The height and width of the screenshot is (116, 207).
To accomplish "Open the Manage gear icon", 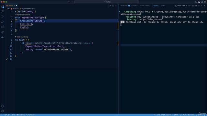I will 3,111.
